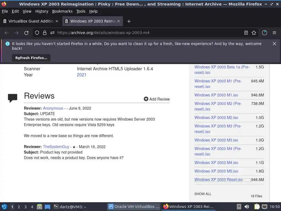This screenshot has width=281, height=211.
Task: Reload the page with the refresh icon
Action: [26, 33]
